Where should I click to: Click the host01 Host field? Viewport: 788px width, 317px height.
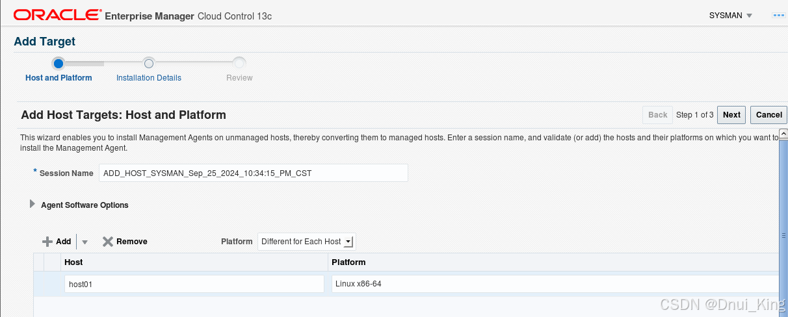click(194, 284)
